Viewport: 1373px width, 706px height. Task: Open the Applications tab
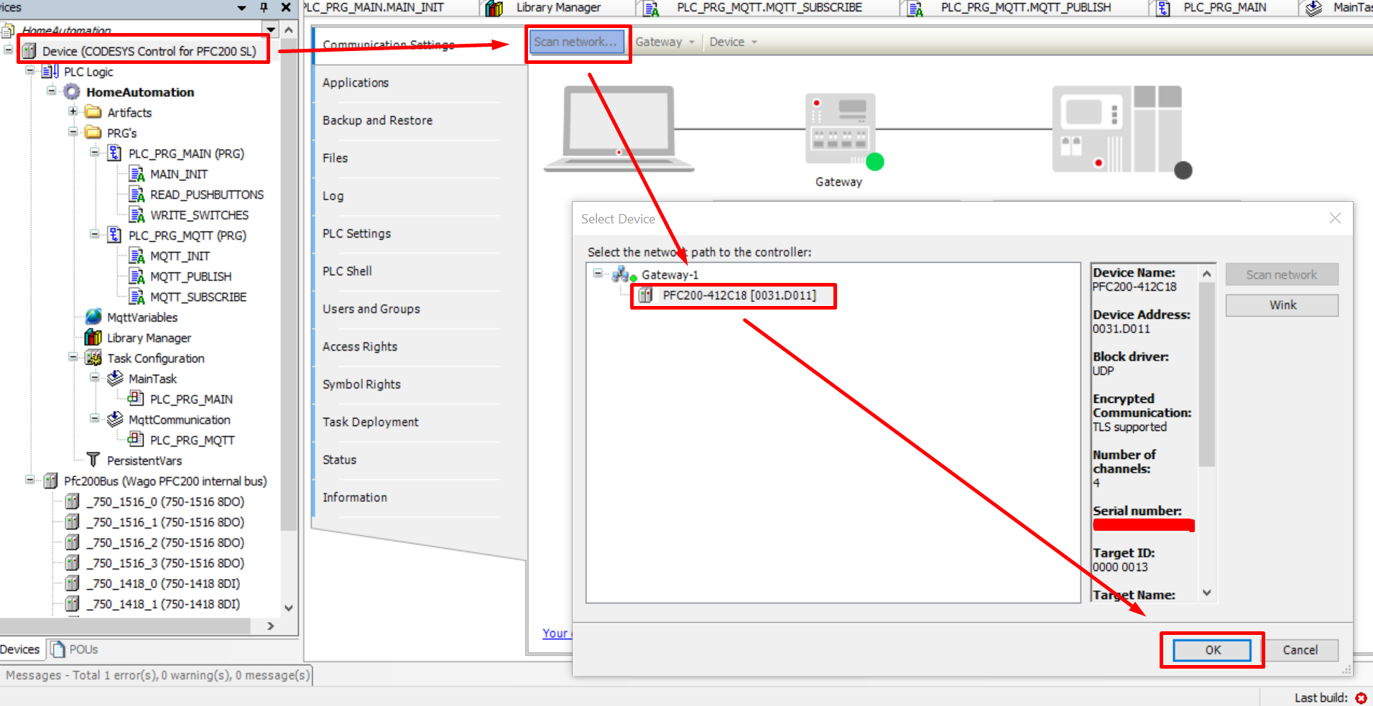point(356,83)
